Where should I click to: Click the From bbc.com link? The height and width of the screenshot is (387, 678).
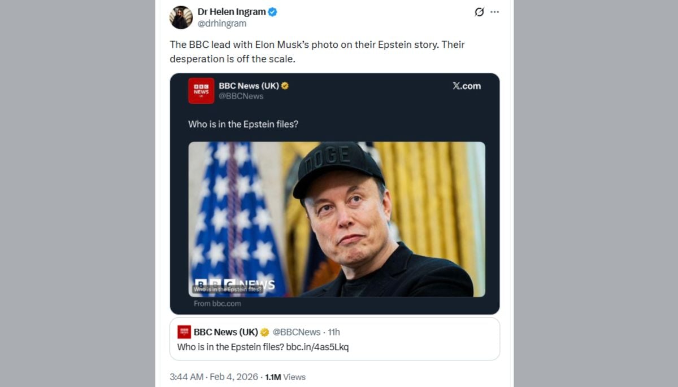click(216, 303)
